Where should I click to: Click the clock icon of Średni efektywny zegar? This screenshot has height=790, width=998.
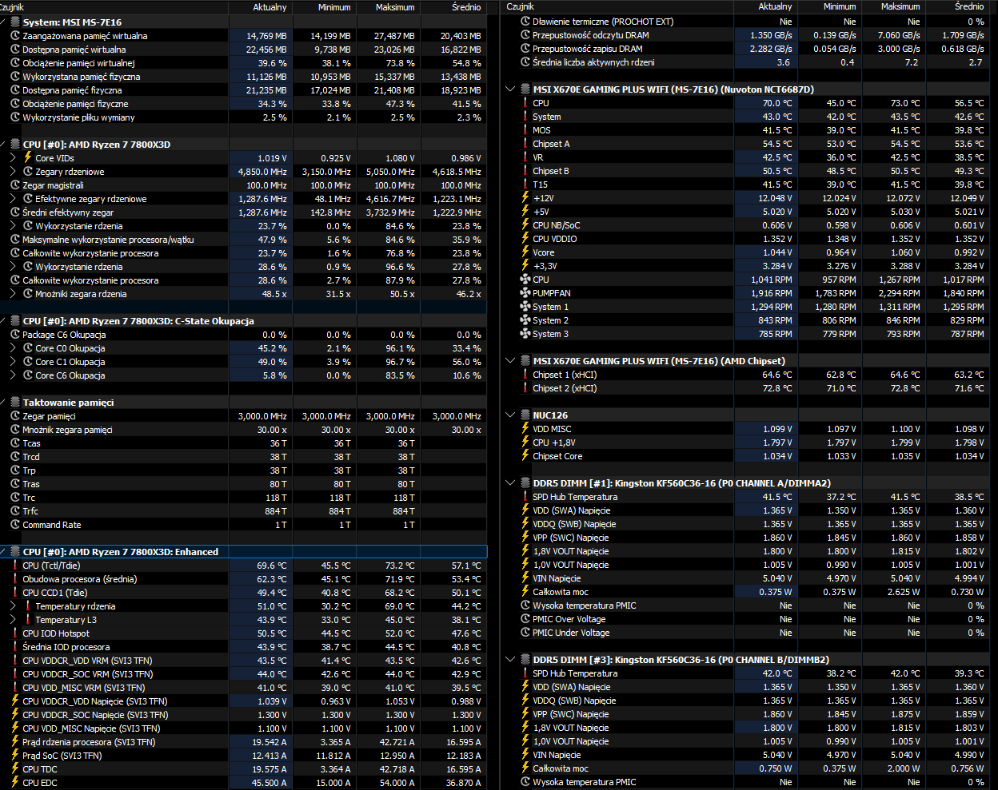[x=15, y=212]
